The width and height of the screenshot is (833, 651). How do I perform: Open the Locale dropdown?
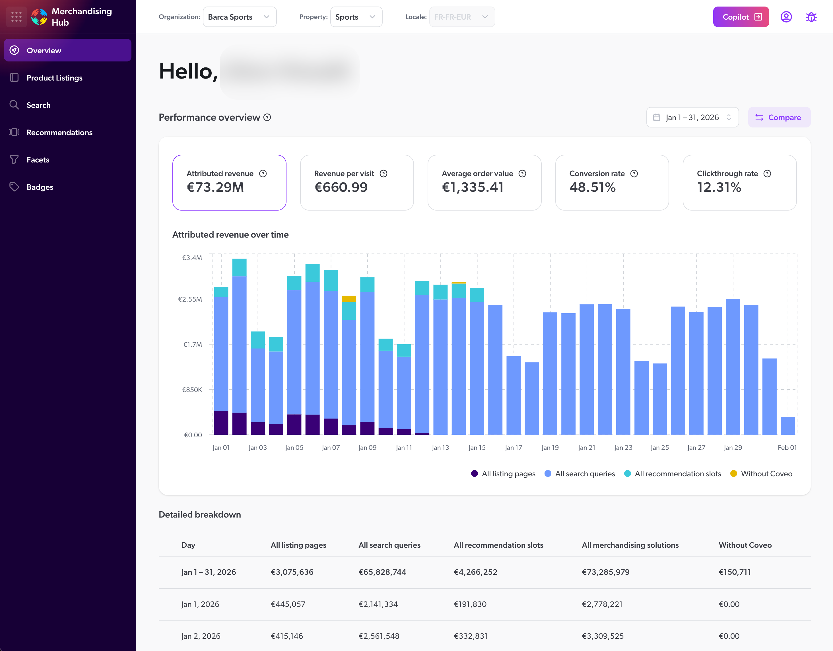tap(461, 17)
